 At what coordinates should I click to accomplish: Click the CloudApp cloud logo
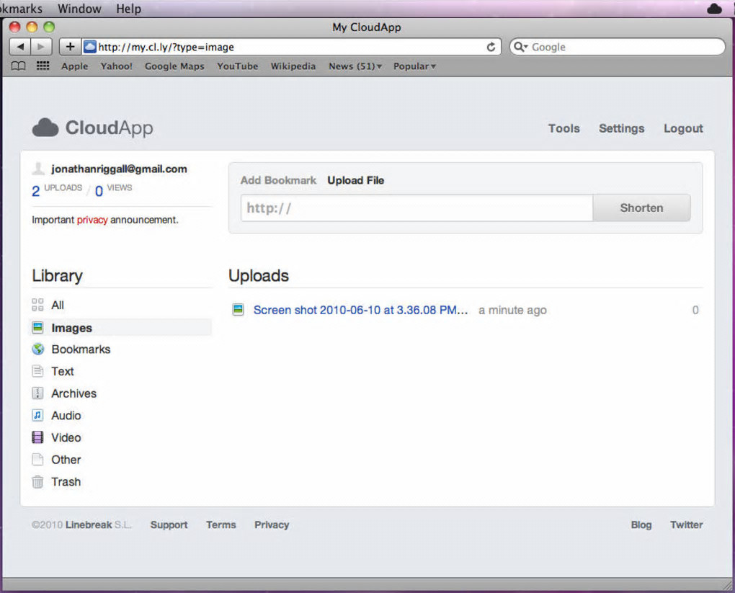click(x=45, y=128)
